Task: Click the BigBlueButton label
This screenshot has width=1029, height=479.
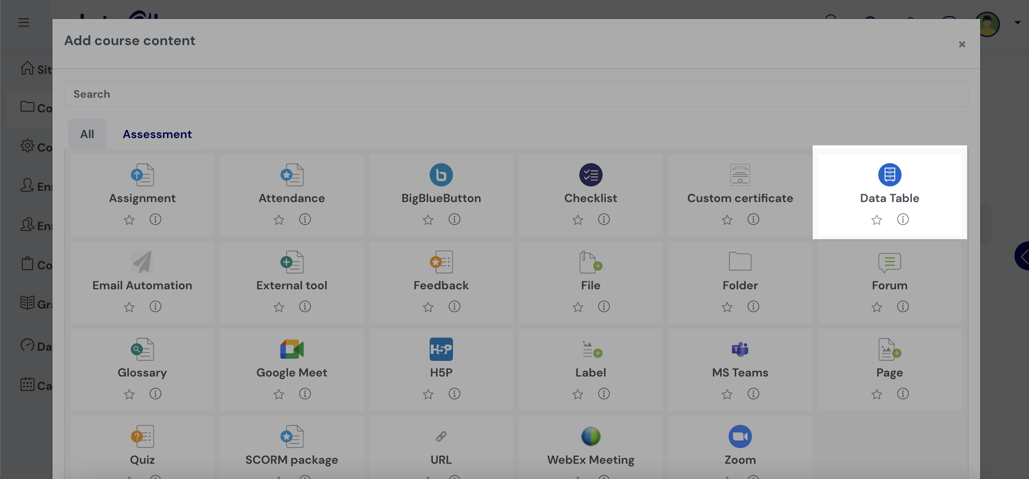Action: [441, 198]
